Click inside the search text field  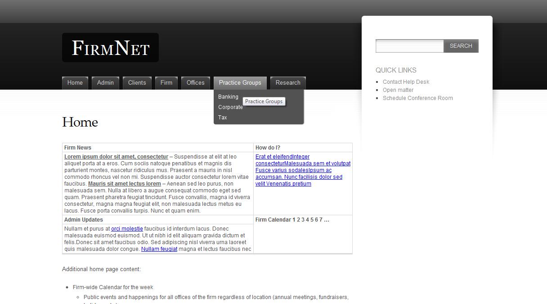click(410, 46)
